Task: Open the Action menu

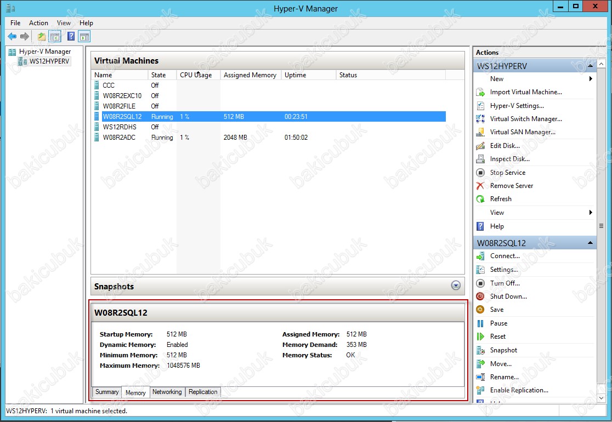Action: point(38,23)
